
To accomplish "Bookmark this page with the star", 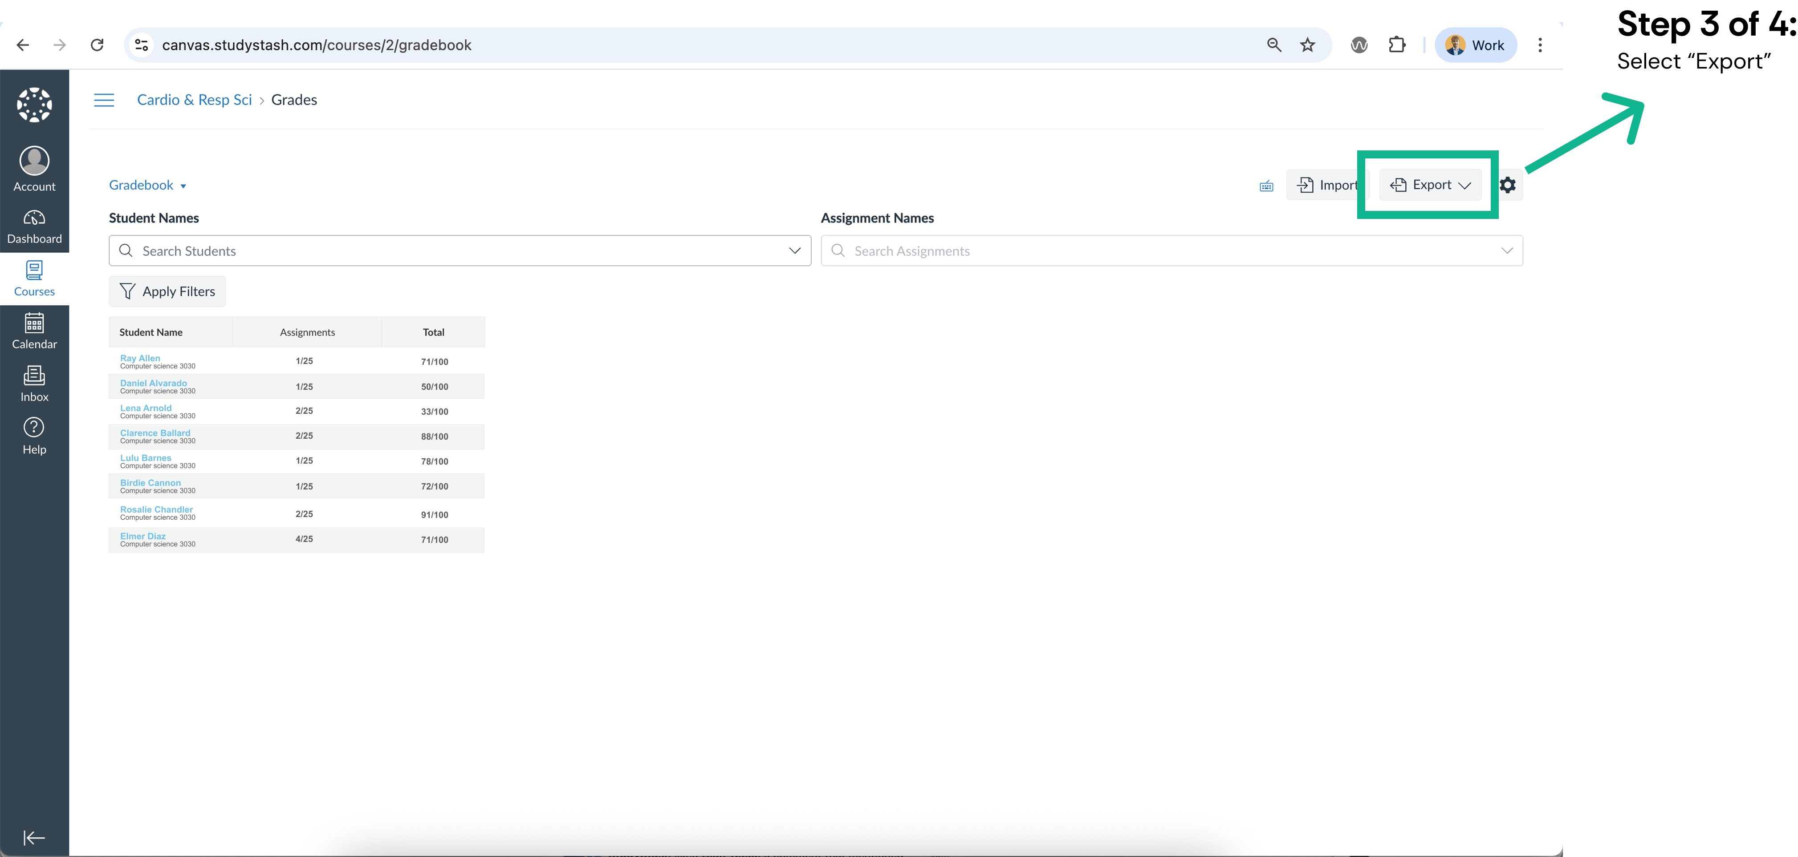I will [x=1307, y=45].
